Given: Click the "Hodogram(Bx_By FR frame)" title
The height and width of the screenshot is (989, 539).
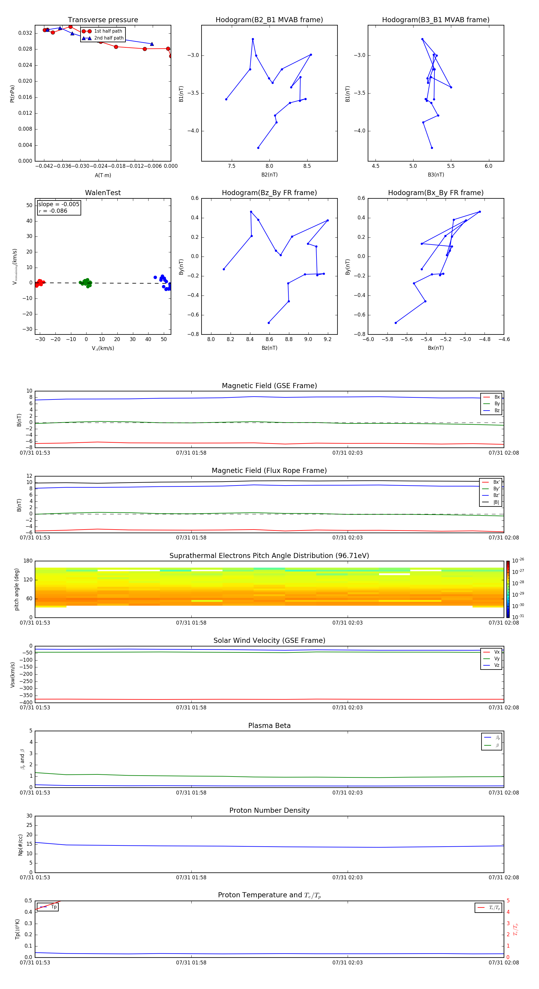Looking at the screenshot, I should pyautogui.click(x=436, y=193).
